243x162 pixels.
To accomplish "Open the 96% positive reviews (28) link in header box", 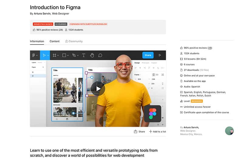I will [x=50, y=30].
